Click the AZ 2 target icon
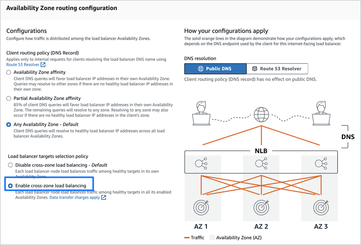This screenshot has width=361, height=245. coord(261,207)
